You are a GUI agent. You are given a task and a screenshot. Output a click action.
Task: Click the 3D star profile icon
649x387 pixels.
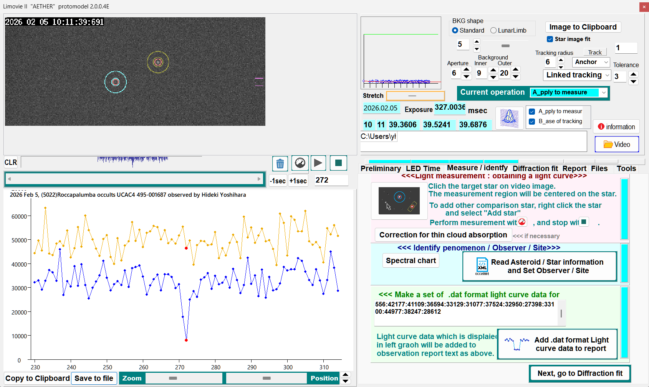509,117
